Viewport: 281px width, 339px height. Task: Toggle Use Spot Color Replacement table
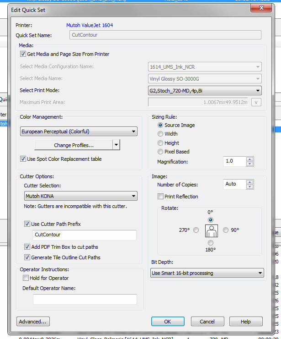click(23, 159)
